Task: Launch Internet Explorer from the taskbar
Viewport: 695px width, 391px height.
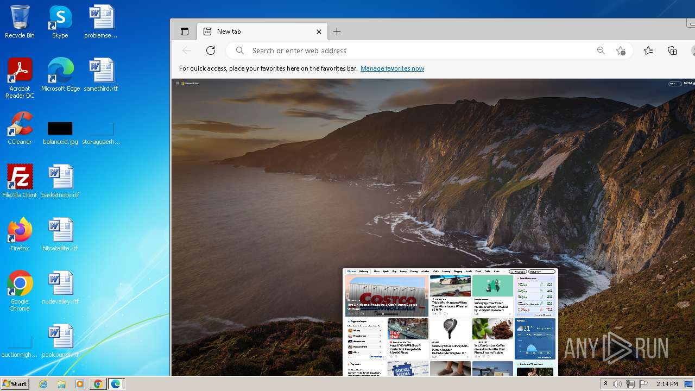Action: click(43, 384)
